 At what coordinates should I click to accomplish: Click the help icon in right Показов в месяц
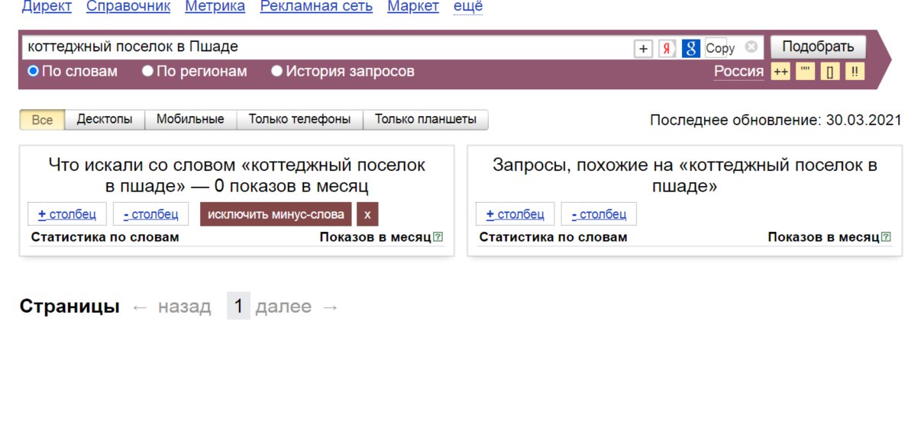click(x=886, y=237)
